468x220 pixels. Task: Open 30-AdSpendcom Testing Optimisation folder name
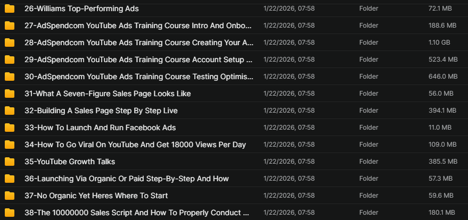click(x=138, y=77)
